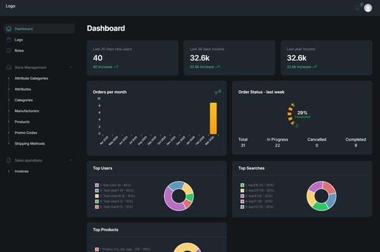Image resolution: width=380 pixels, height=252 pixels.
Task: Click the Store Management store icon
Action: (9, 67)
